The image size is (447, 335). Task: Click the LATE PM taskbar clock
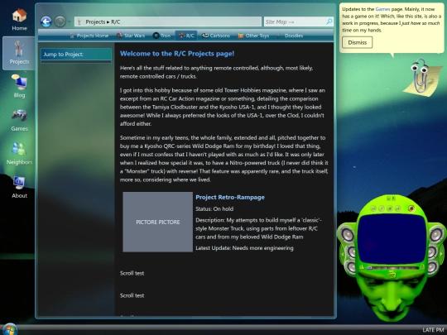coord(433,329)
